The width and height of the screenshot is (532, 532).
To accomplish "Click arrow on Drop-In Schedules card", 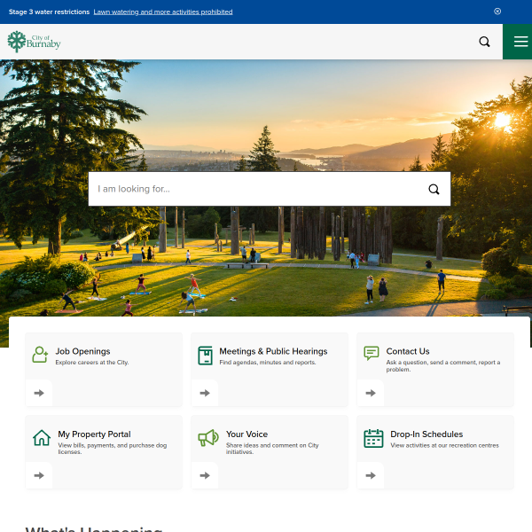I will click(371, 475).
